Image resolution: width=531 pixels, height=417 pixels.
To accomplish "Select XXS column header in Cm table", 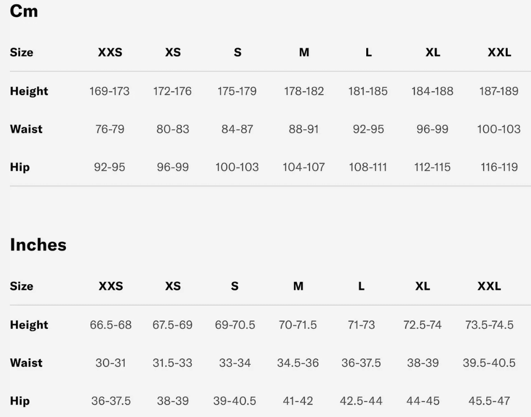I will point(110,52).
